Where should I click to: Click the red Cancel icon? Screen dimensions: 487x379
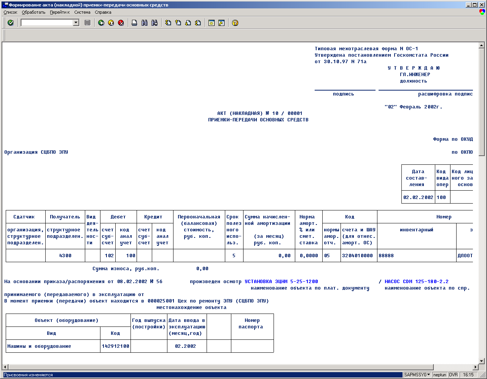pos(121,23)
